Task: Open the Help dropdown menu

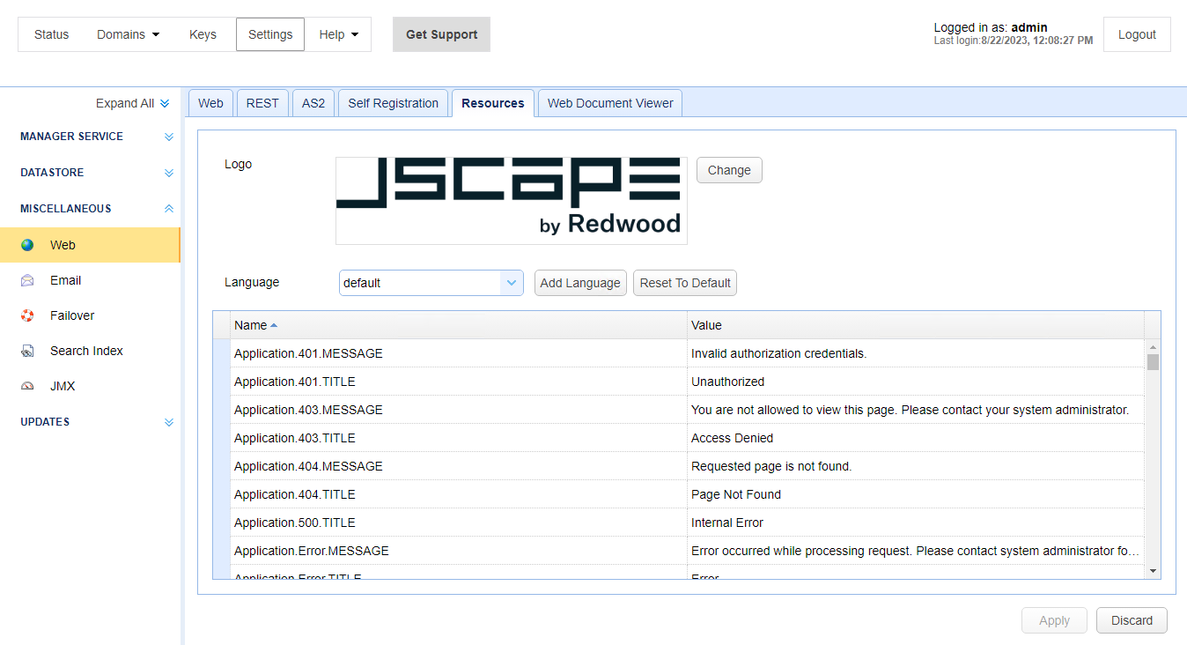Action: coord(339,34)
